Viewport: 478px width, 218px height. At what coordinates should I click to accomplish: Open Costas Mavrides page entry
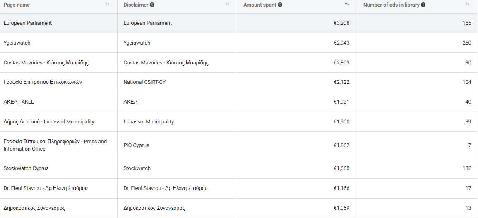tap(46, 63)
